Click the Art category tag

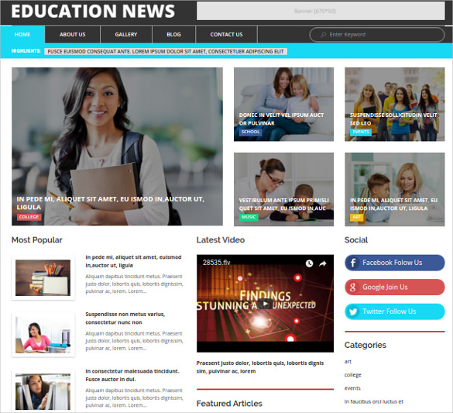point(356,217)
